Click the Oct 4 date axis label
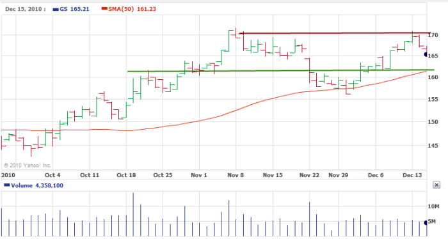Image resolution: width=448 pixels, height=239 pixels. pos(52,175)
